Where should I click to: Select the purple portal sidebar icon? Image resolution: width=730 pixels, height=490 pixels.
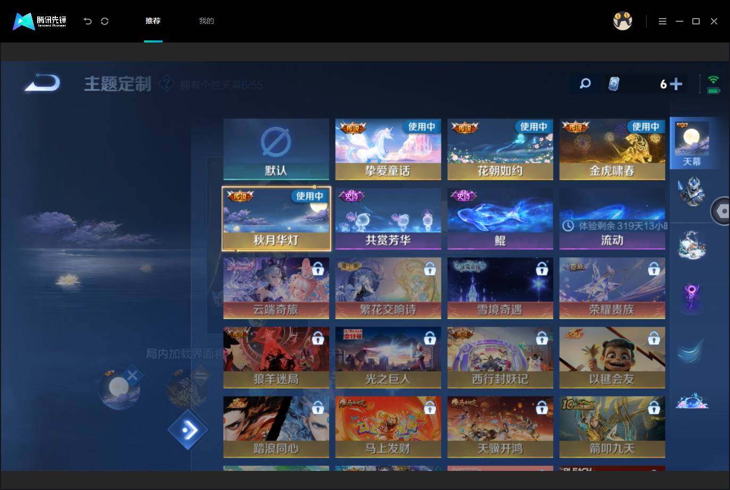[691, 298]
